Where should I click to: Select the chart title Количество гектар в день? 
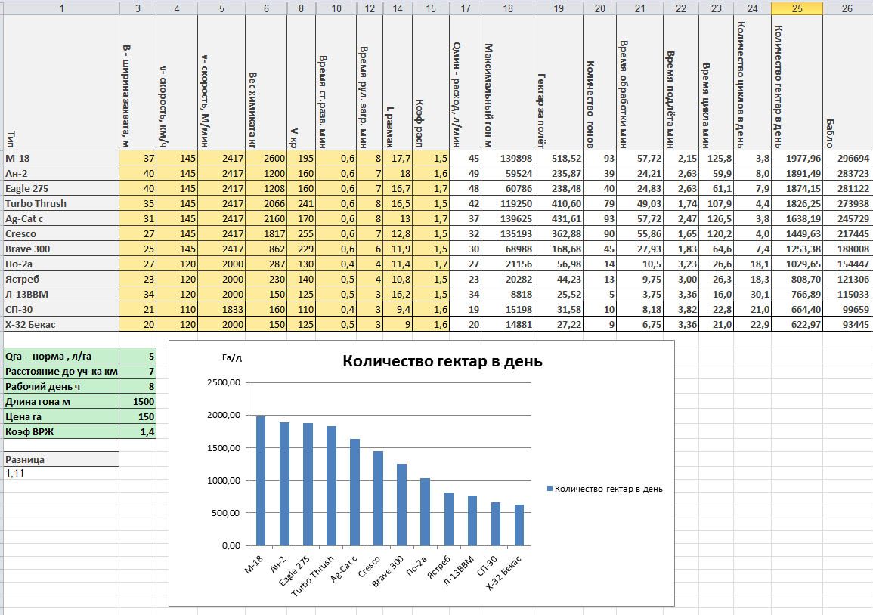(x=442, y=361)
